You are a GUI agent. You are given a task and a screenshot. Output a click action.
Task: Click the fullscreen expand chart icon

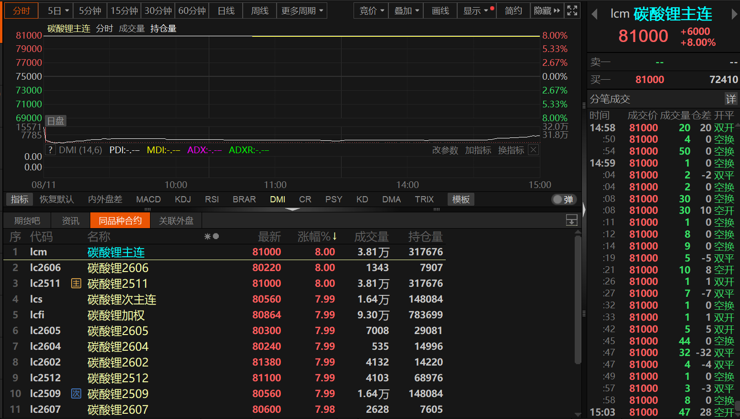pos(572,10)
